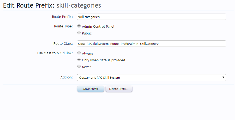The height and width of the screenshot is (120, 235).
Task: Click the 'Edit Route Prefix:' page heading
Action: 29,5
